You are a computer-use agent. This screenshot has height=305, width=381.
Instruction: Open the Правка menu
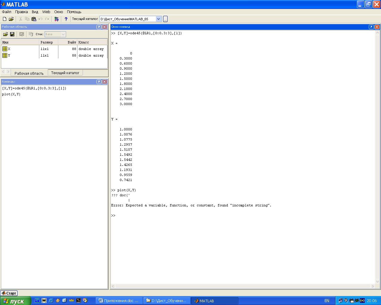click(x=21, y=12)
